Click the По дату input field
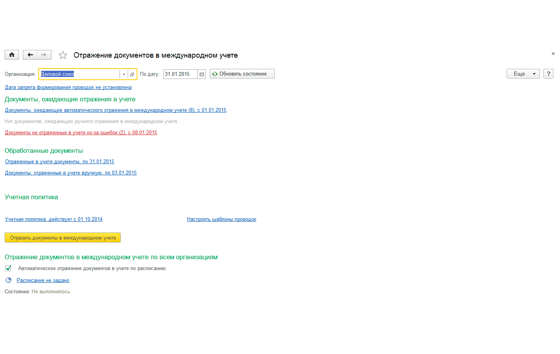The width and height of the screenshot is (560, 354). pos(180,74)
